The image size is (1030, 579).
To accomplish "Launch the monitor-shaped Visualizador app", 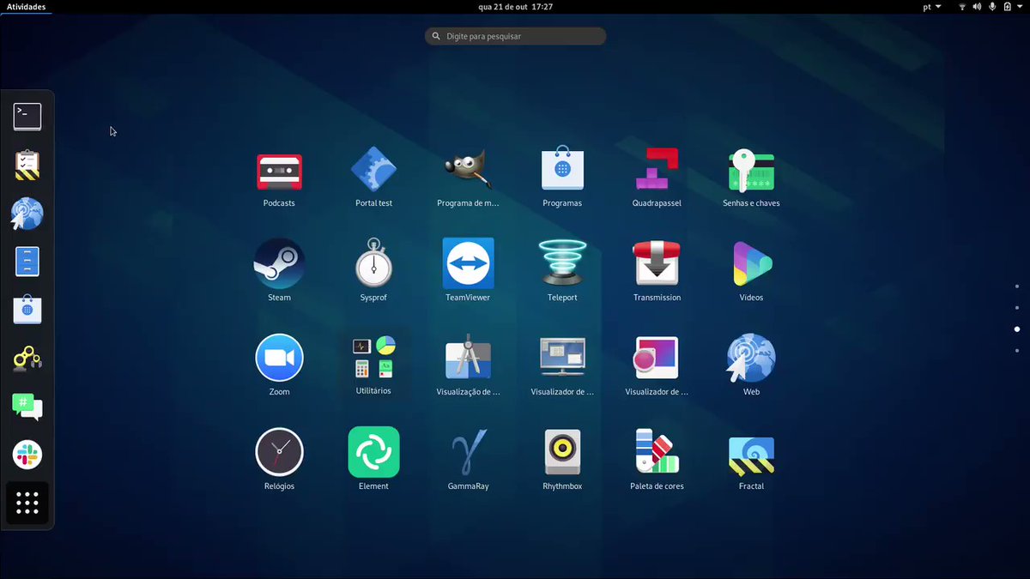I will click(x=562, y=366).
